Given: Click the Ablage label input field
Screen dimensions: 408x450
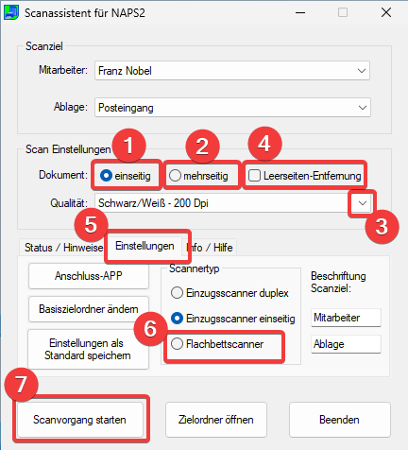Looking at the screenshot, I should click(346, 344).
